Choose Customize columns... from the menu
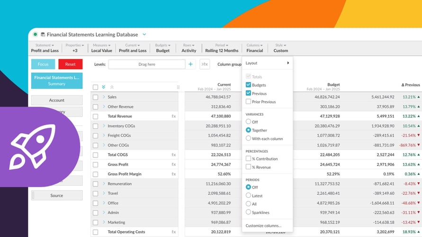422x237 pixels. click(263, 226)
